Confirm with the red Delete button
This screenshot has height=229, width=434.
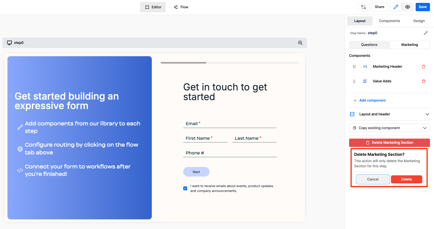point(406,179)
